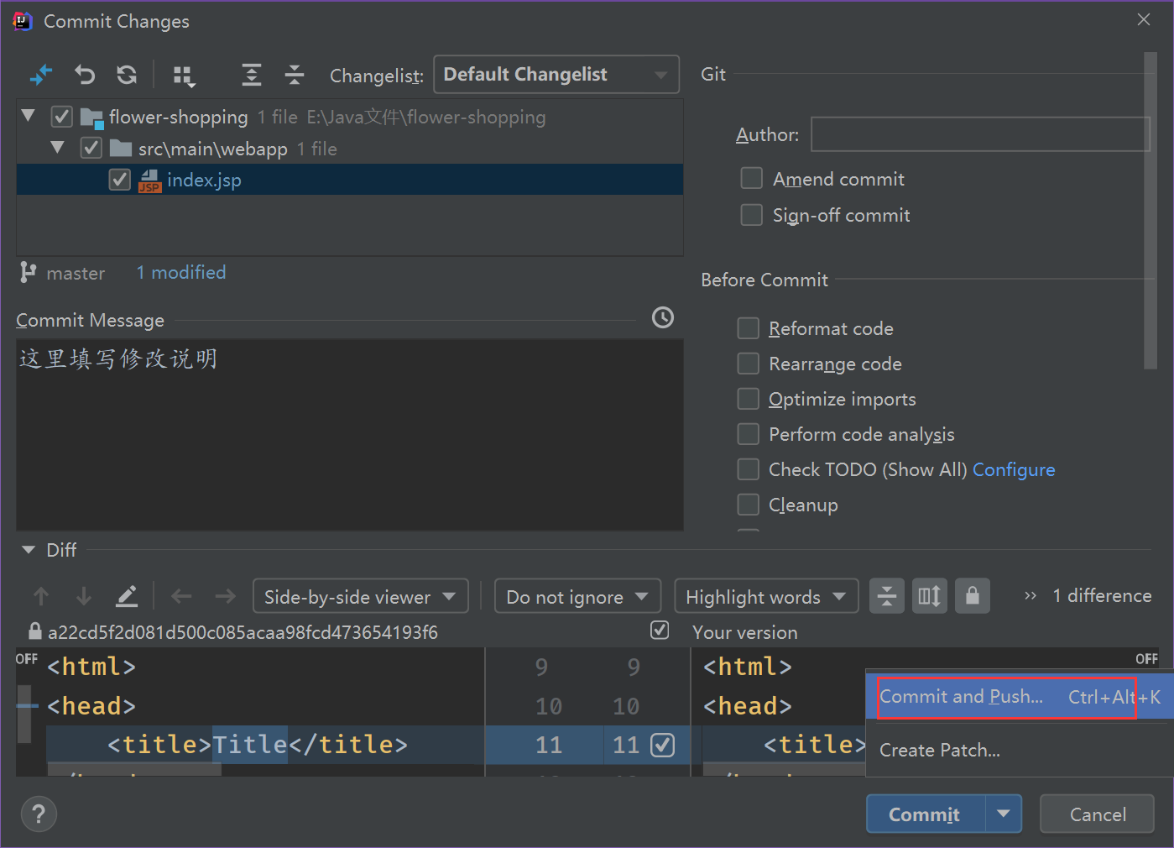
Task: Collapse the flower-shopping tree node
Action: tap(29, 116)
